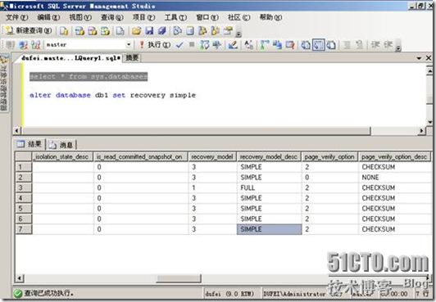Toggle Include Client Statistics
The height and width of the screenshot is (302, 436).
click(277, 45)
